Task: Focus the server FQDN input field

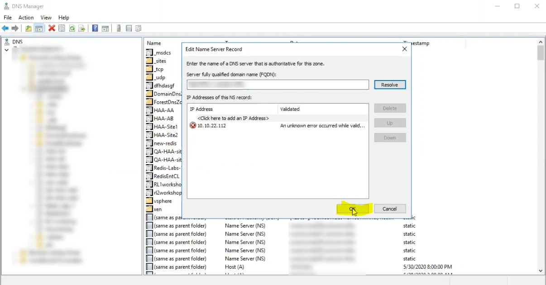Action: point(278,85)
